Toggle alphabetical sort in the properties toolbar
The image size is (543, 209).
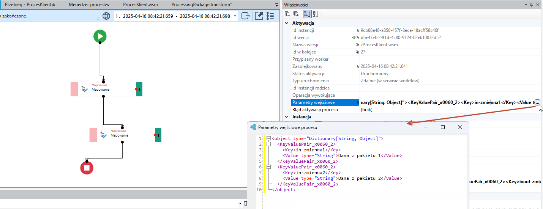tap(315, 14)
